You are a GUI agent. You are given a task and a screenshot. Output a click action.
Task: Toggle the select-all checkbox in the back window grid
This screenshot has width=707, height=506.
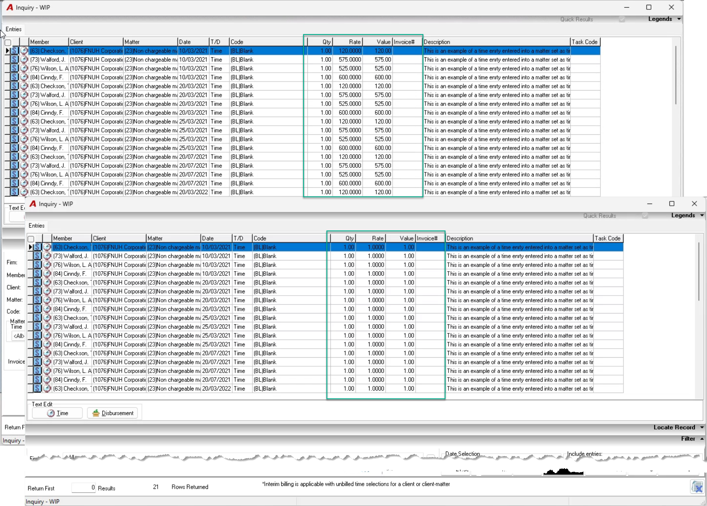[8, 43]
